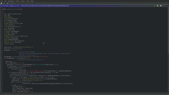
Task: Click the pencil edit icon in Decompile header
Action: coord(163,6)
